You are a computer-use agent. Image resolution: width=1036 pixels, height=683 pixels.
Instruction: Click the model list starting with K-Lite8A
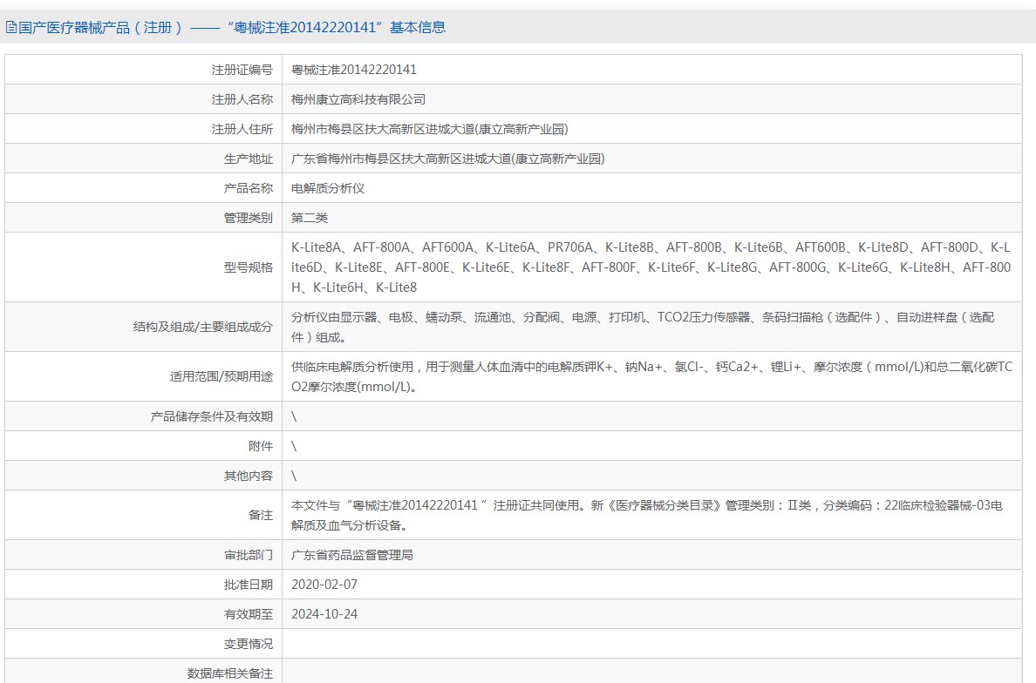(651, 267)
